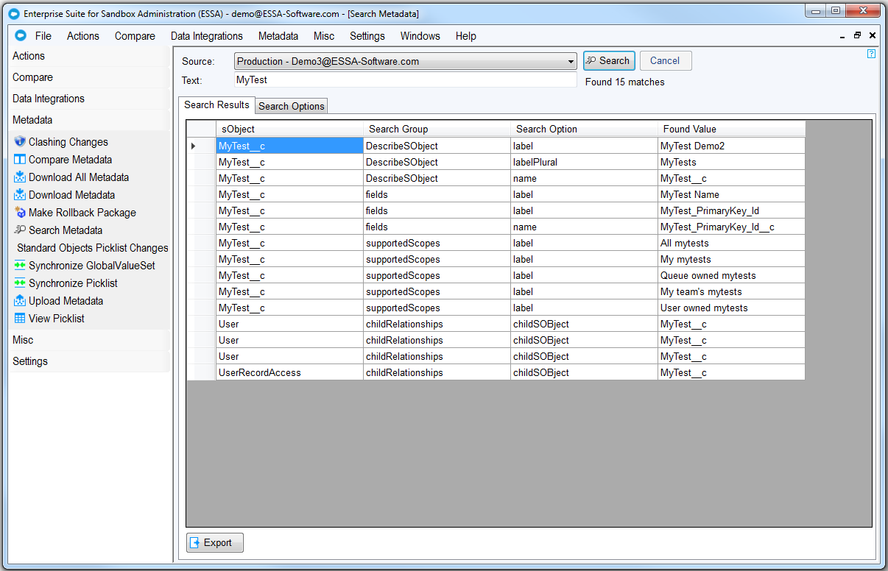Viewport: 888px width, 571px height.
Task: Select the 'MyTest_PrimaryKey_Id' found value cell
Action: pos(731,210)
